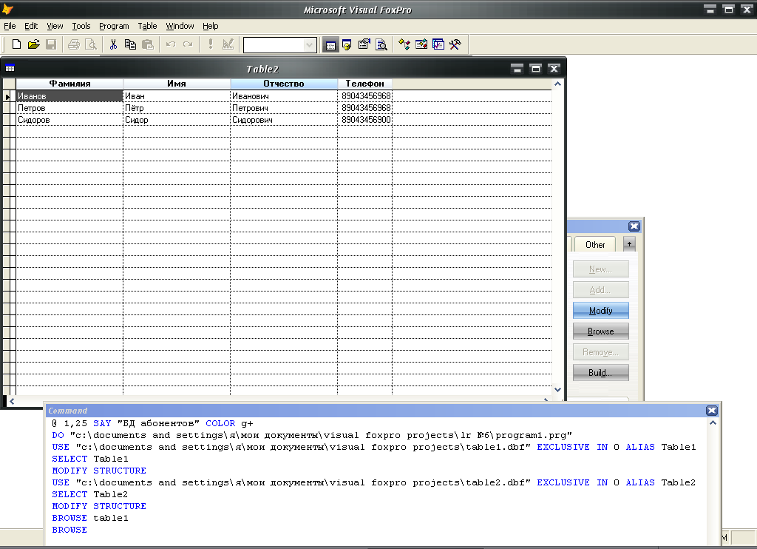Click the New... button in Project Manager

click(600, 269)
